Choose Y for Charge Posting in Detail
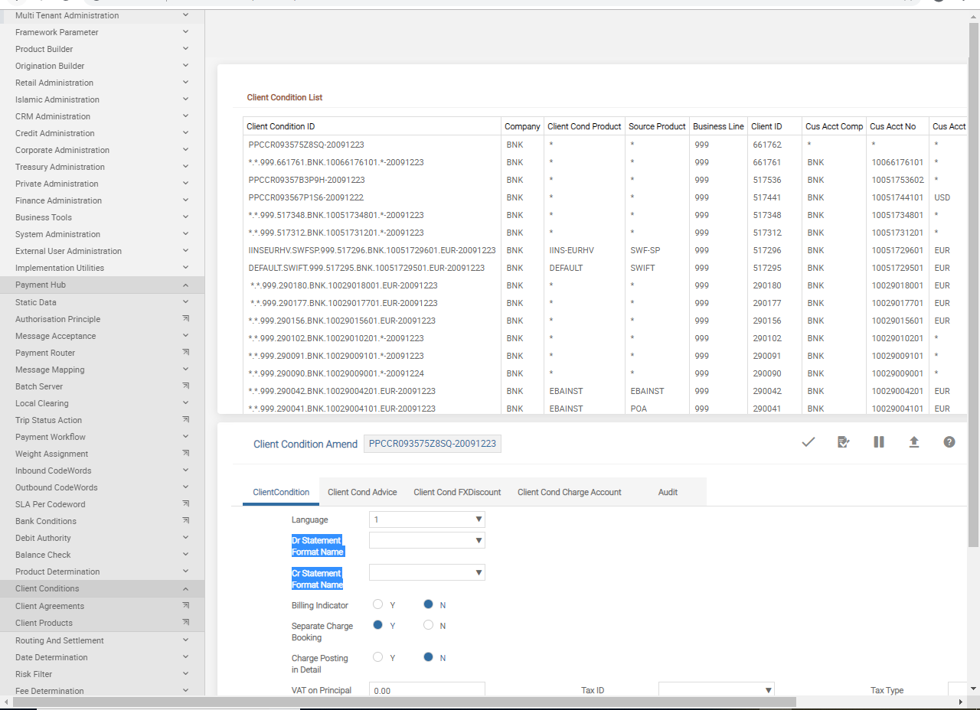The width and height of the screenshot is (980, 710). pyautogui.click(x=377, y=657)
